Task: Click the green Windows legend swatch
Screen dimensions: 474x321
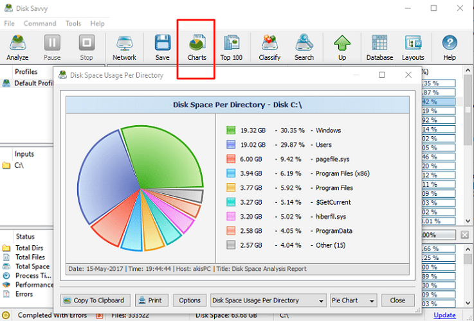Action: pyautogui.click(x=231, y=130)
